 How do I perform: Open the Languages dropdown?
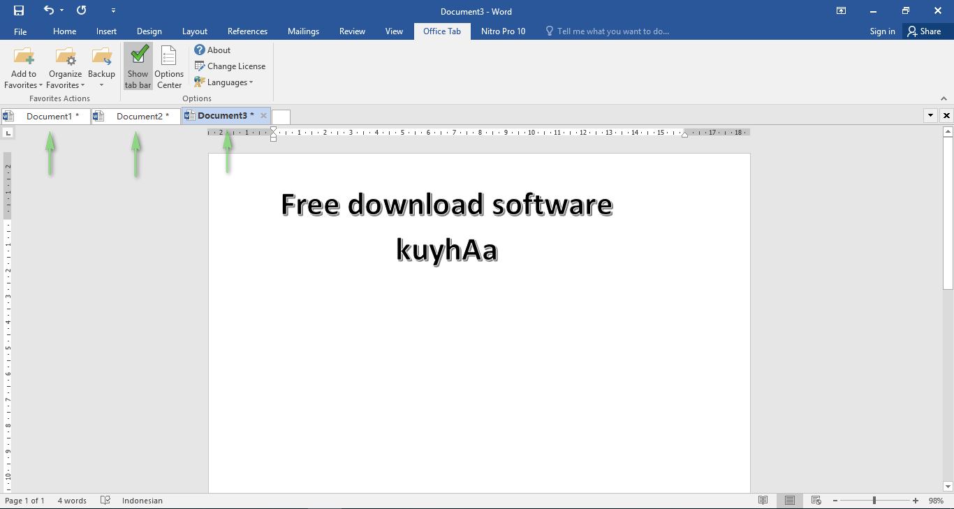point(223,82)
